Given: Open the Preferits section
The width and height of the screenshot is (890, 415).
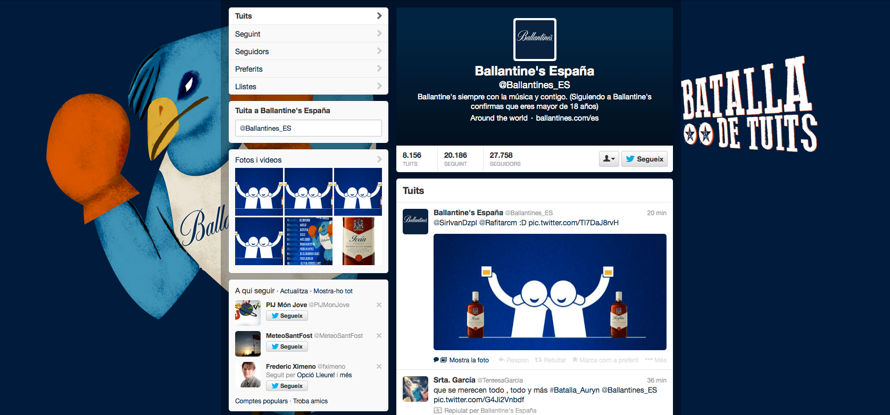Looking at the screenshot, I should point(309,69).
